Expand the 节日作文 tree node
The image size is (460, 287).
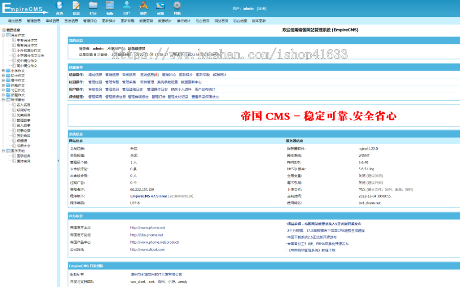click(x=3, y=90)
